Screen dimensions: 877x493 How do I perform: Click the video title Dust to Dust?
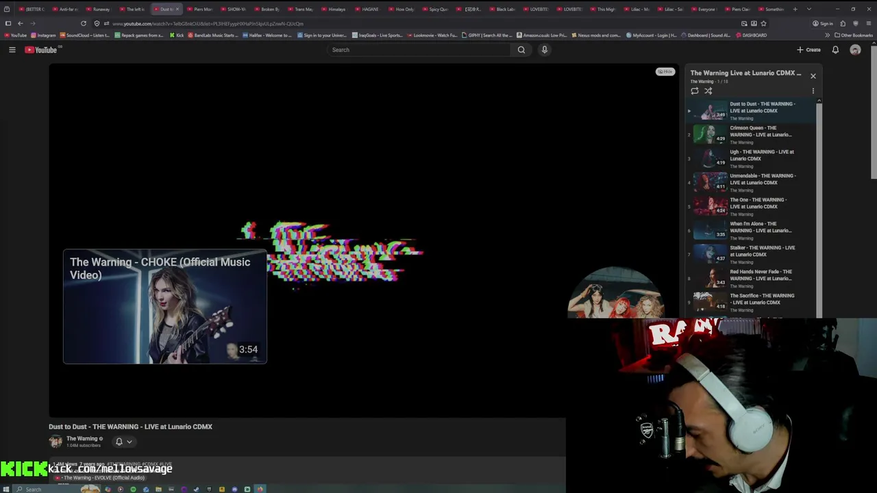130,427
